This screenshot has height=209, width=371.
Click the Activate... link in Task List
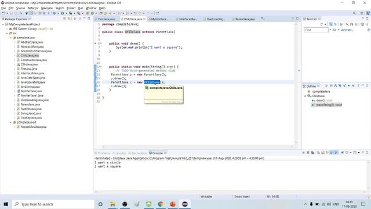[347, 30]
